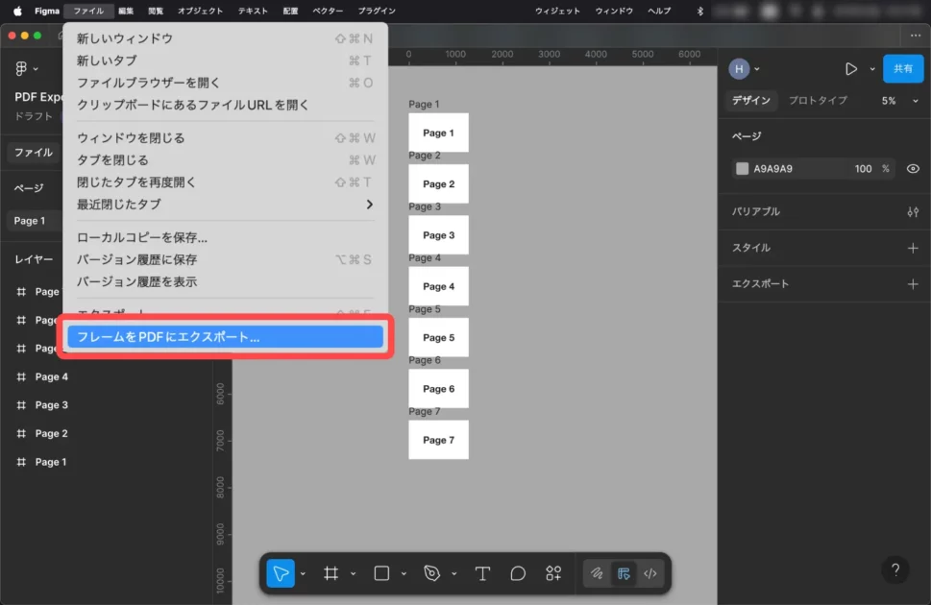Select the Pen tool
The height and width of the screenshot is (605, 931).
[x=431, y=573]
